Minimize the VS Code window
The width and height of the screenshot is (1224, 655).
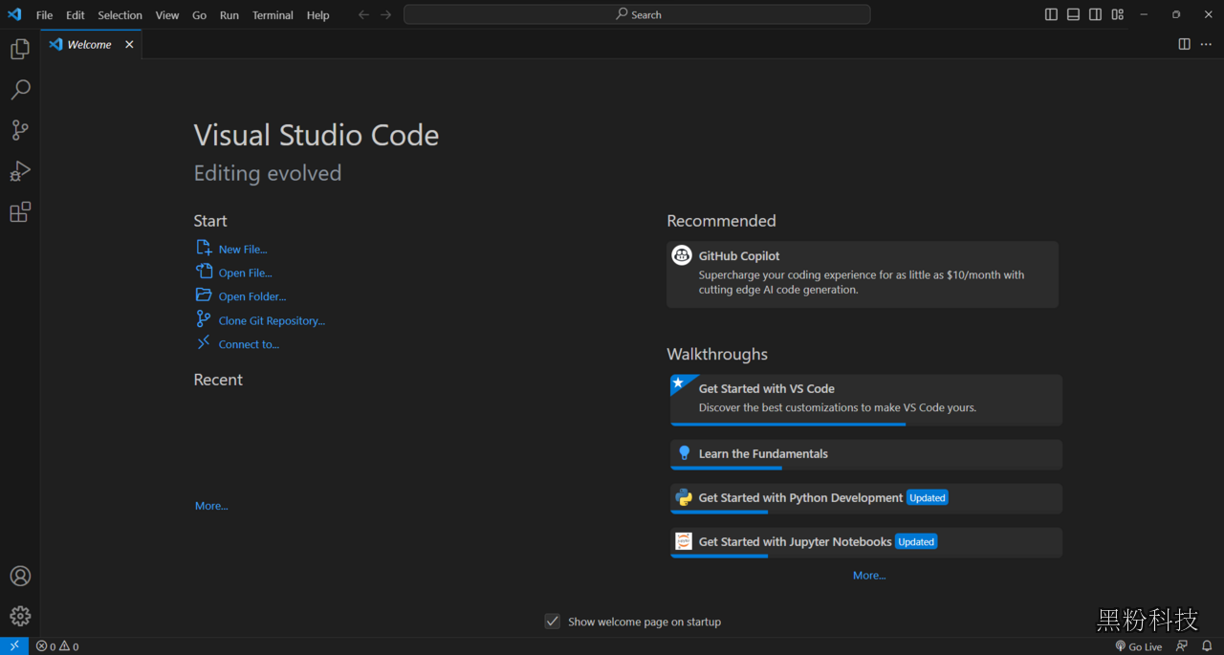[1144, 14]
